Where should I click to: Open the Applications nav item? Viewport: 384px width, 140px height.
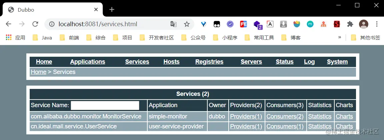(88, 62)
